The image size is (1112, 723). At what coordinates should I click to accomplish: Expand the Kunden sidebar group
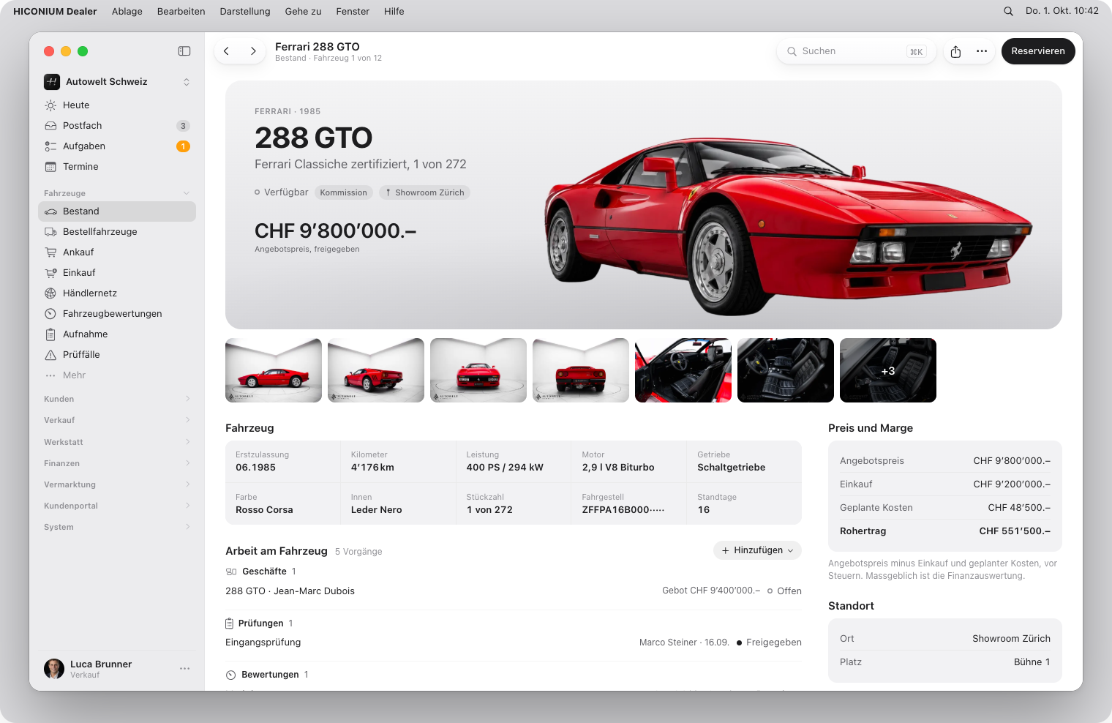coord(117,399)
